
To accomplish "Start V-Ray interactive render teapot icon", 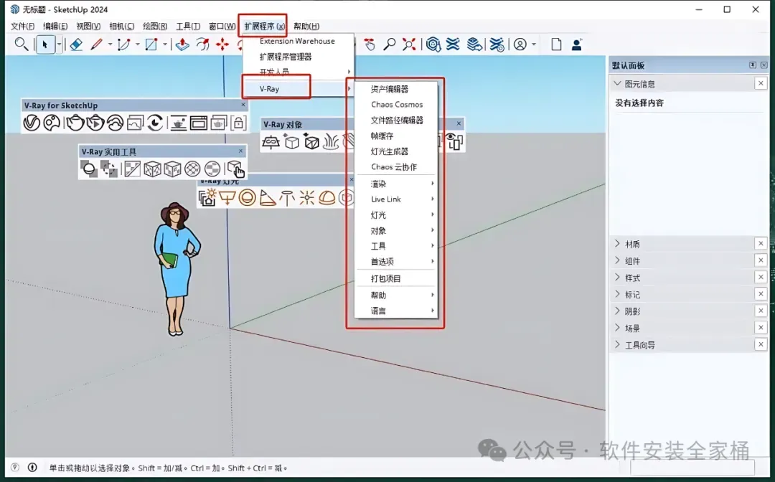I will pyautogui.click(x=95, y=123).
